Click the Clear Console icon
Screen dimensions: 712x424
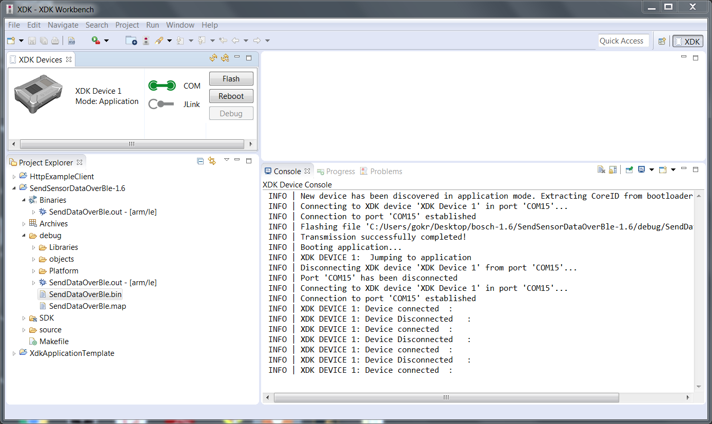coord(601,169)
